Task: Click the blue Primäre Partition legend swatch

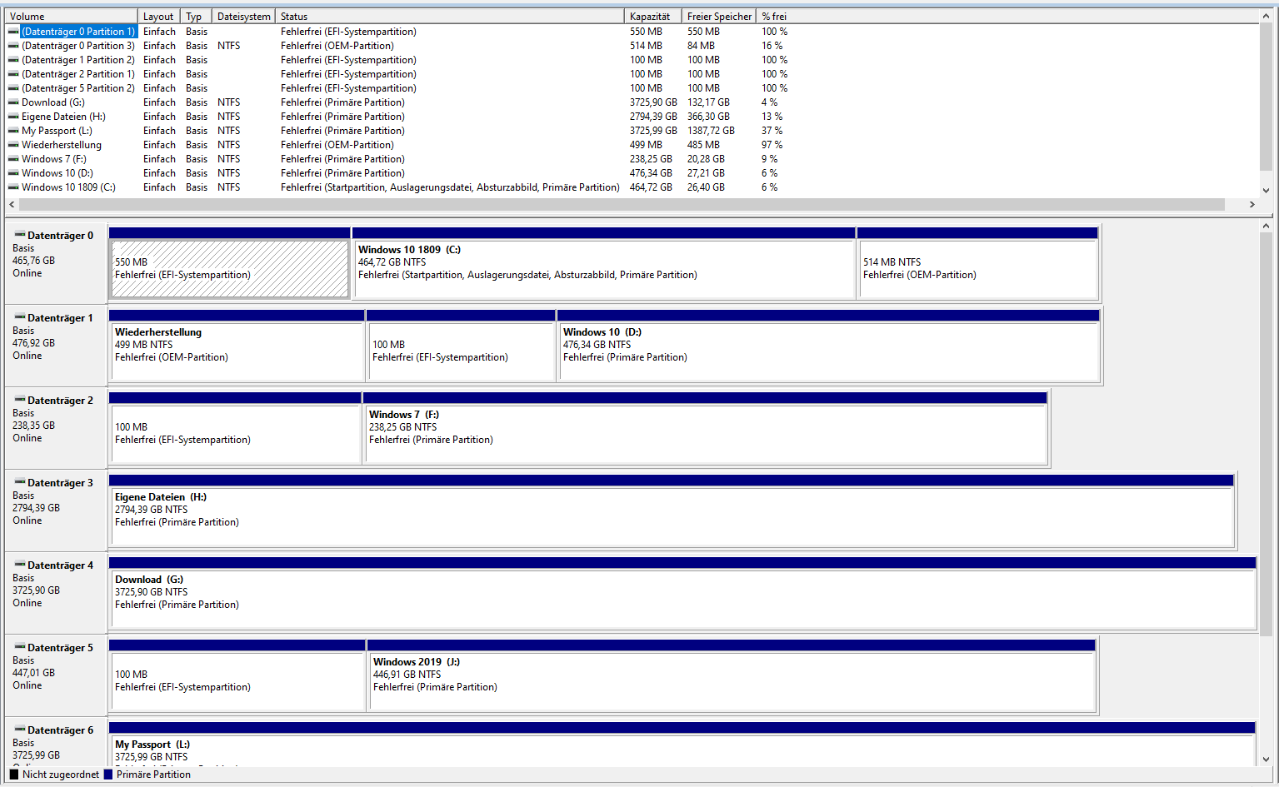Action: [x=107, y=775]
